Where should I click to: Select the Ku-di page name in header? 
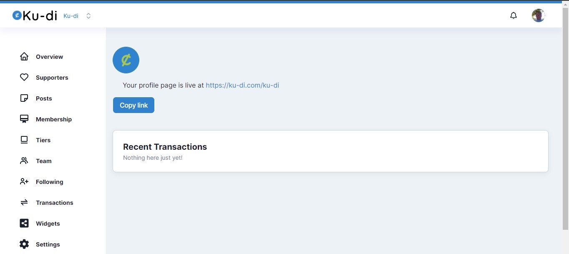pos(71,16)
